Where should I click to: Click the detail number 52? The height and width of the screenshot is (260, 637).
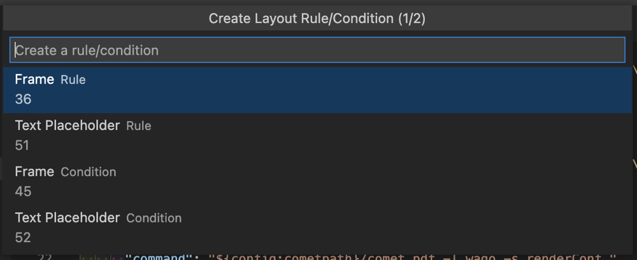(23, 237)
